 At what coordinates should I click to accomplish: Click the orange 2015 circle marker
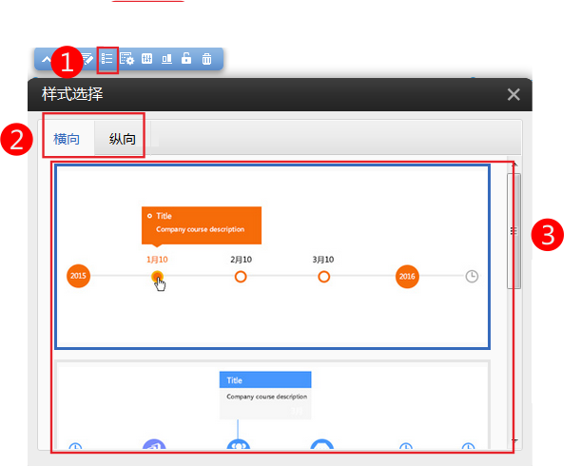(78, 276)
